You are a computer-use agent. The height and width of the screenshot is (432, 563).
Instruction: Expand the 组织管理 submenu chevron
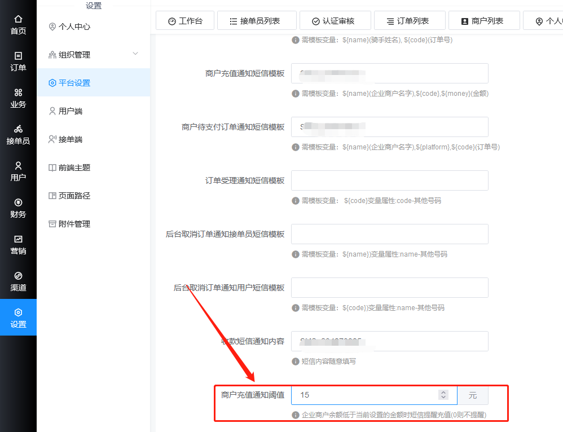coord(135,54)
